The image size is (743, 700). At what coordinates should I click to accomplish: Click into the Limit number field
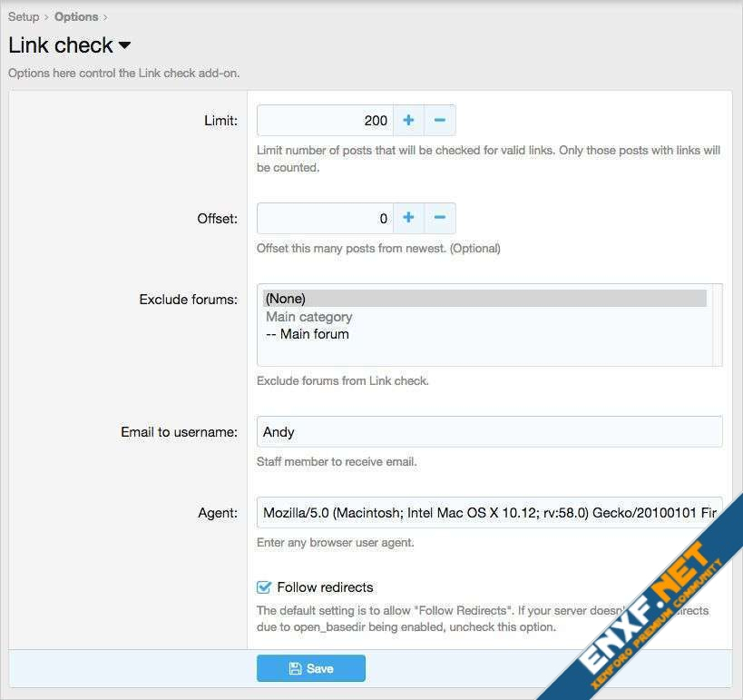pyautogui.click(x=326, y=120)
